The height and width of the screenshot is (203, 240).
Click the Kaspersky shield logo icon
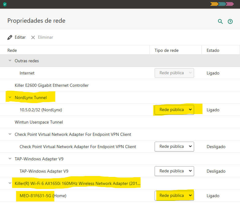point(5,4)
